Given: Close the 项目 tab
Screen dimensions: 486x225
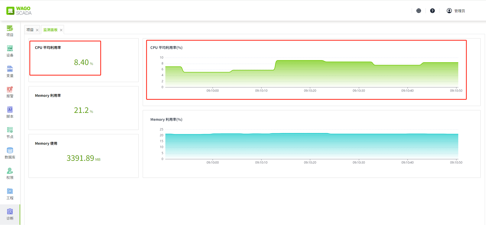Looking at the screenshot, I should tap(37, 30).
